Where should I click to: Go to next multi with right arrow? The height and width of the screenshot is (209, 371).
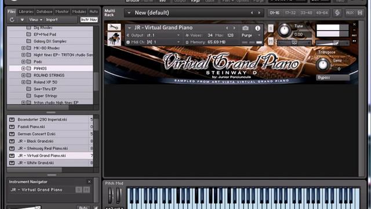259,13
